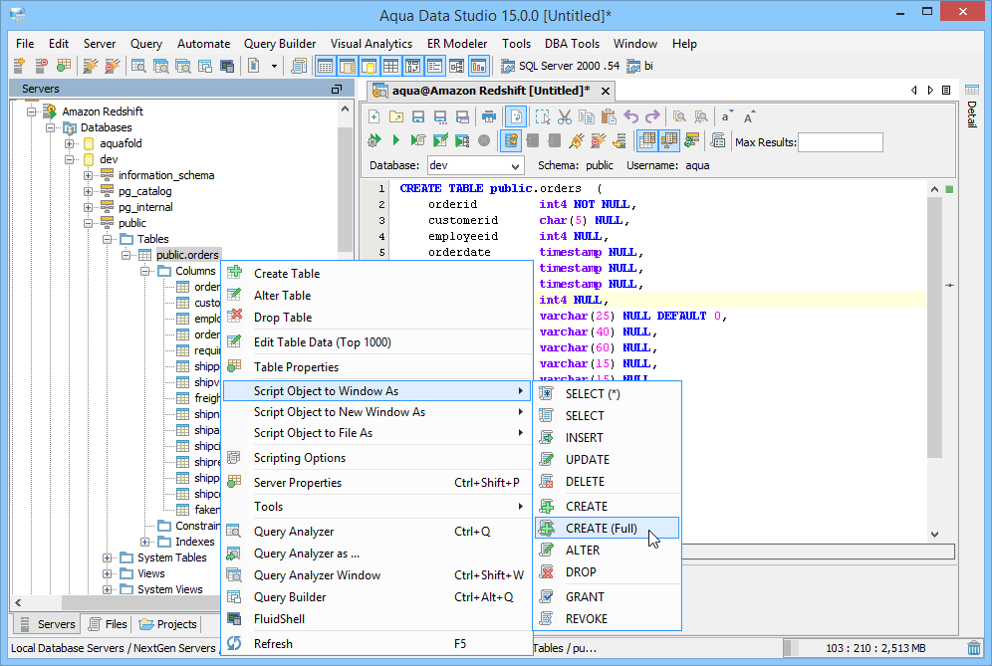
Task: Click the Disconnect plug icon in main toolbar
Action: tap(112, 65)
